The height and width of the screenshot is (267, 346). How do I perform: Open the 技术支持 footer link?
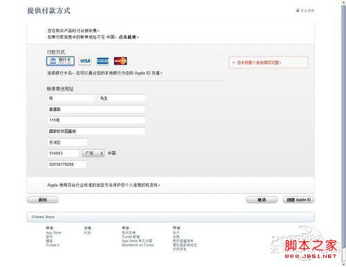pos(129,233)
